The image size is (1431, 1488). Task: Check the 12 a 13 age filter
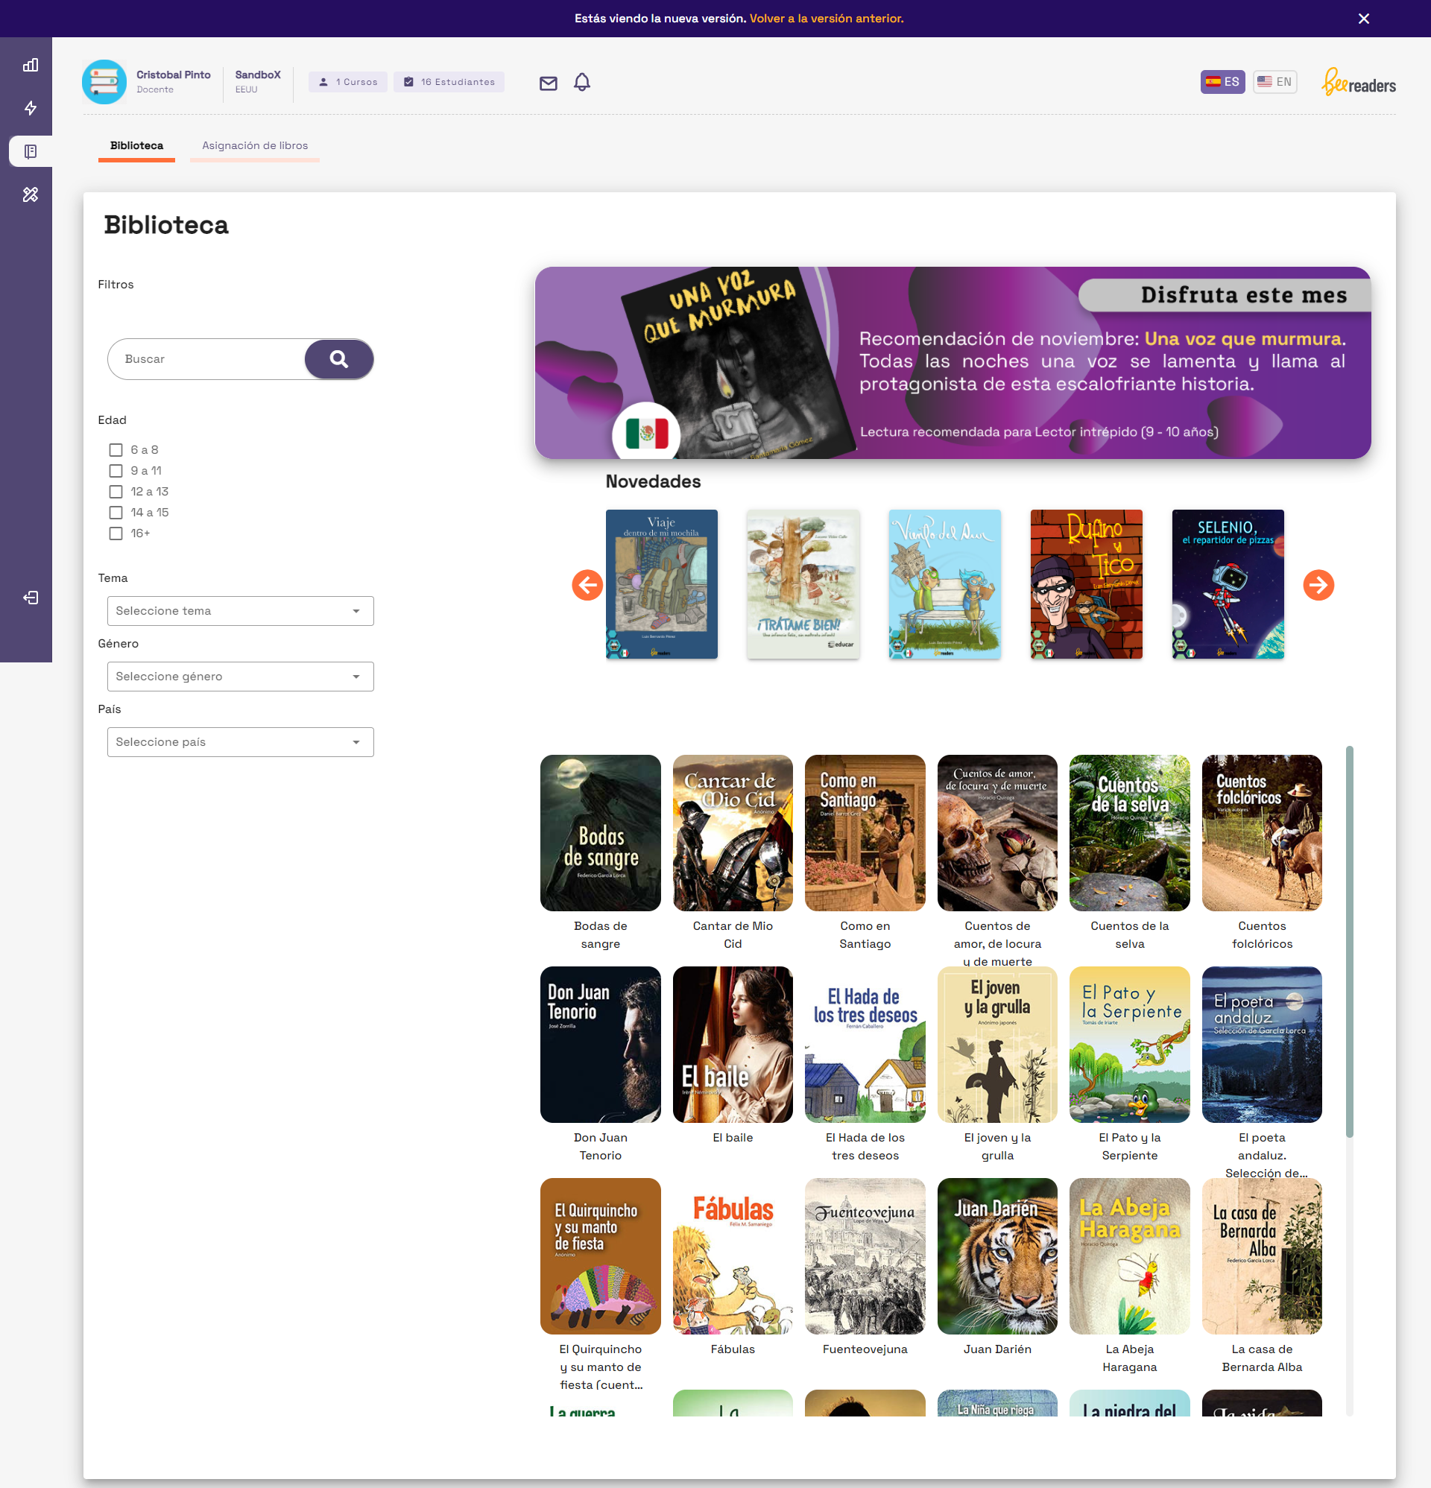[x=116, y=492]
